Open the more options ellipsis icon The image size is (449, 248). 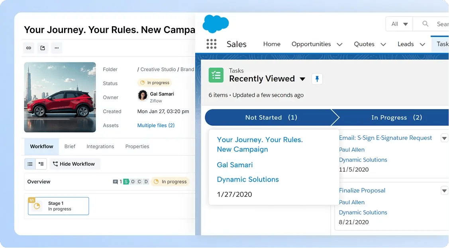[x=57, y=48]
